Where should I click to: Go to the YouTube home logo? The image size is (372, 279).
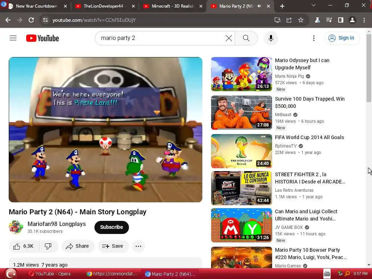tap(43, 38)
